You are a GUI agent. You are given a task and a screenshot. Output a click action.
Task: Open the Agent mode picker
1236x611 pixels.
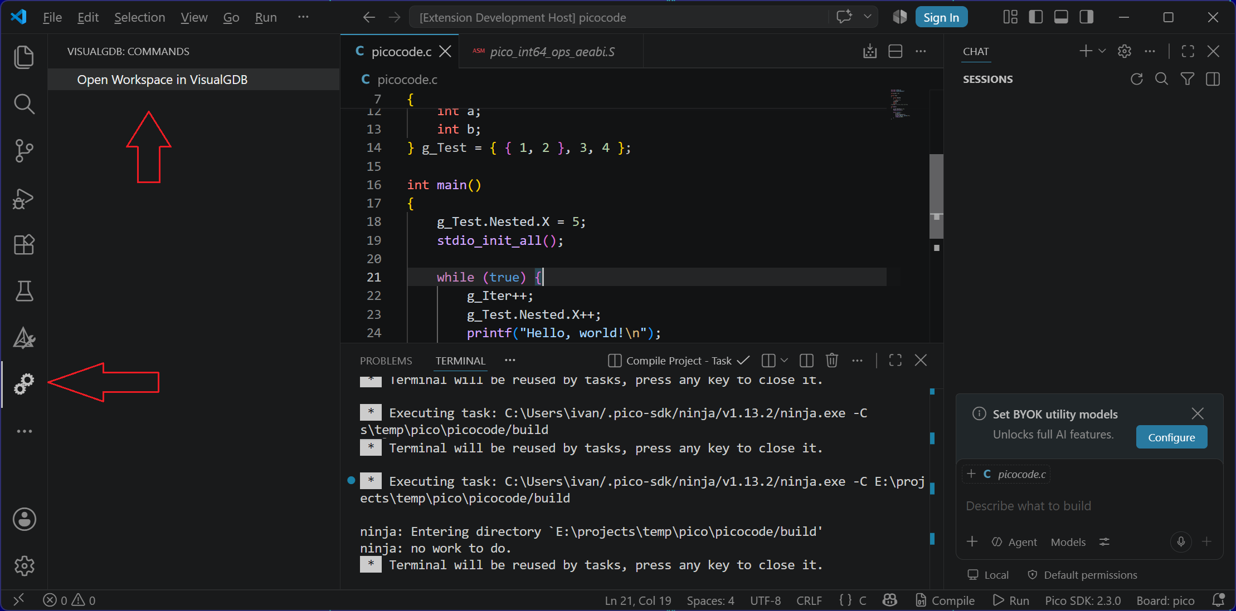[1015, 542]
